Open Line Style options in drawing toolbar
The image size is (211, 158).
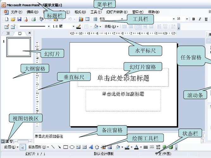146,147
